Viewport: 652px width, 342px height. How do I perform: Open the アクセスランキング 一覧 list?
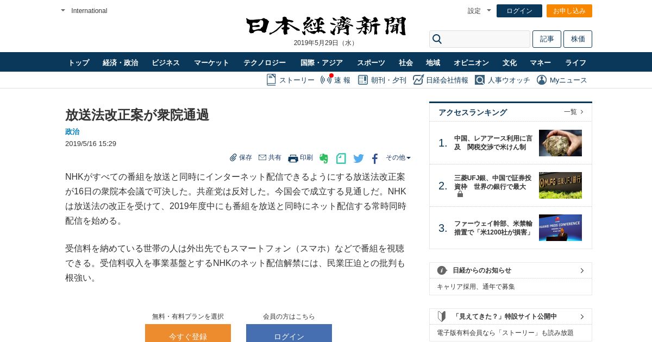tap(574, 112)
